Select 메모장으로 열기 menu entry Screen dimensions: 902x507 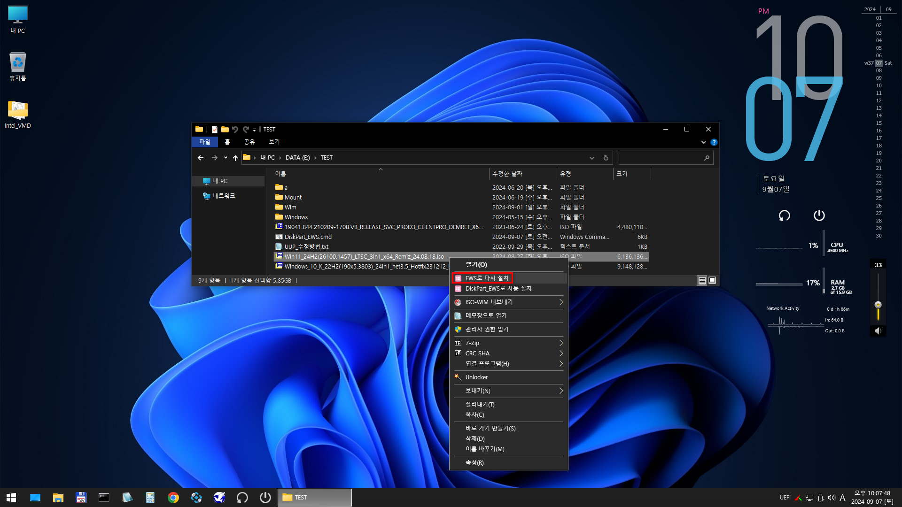coord(509,316)
